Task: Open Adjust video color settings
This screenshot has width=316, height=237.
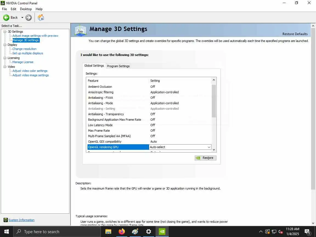Action: (x=30, y=71)
